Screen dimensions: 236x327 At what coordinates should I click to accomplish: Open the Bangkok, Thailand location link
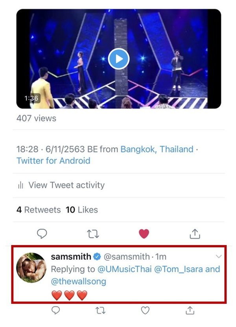[157, 150]
